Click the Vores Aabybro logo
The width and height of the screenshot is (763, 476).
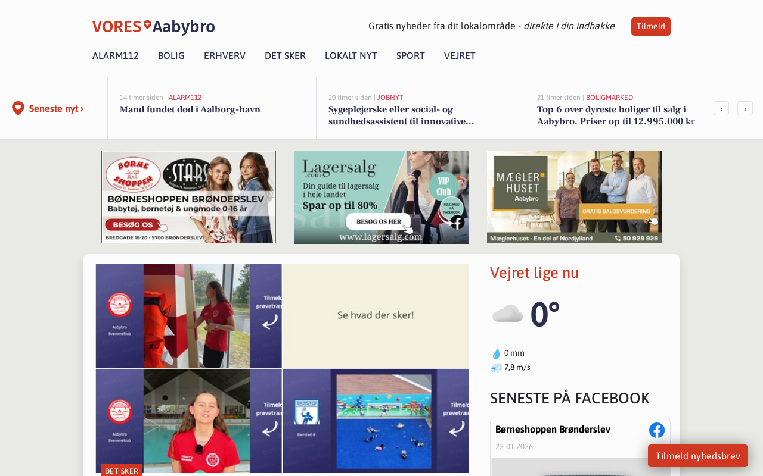pyautogui.click(x=153, y=27)
